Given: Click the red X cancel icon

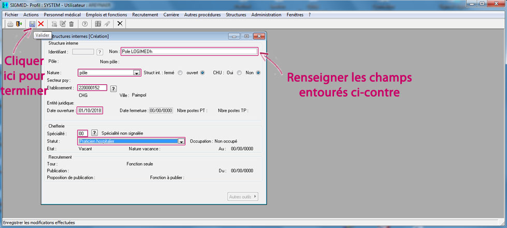Looking at the screenshot, I should 41,24.
